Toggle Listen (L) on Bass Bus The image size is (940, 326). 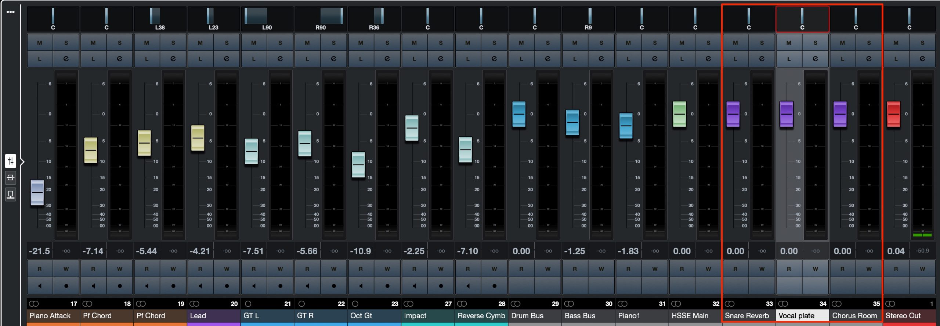[575, 59]
